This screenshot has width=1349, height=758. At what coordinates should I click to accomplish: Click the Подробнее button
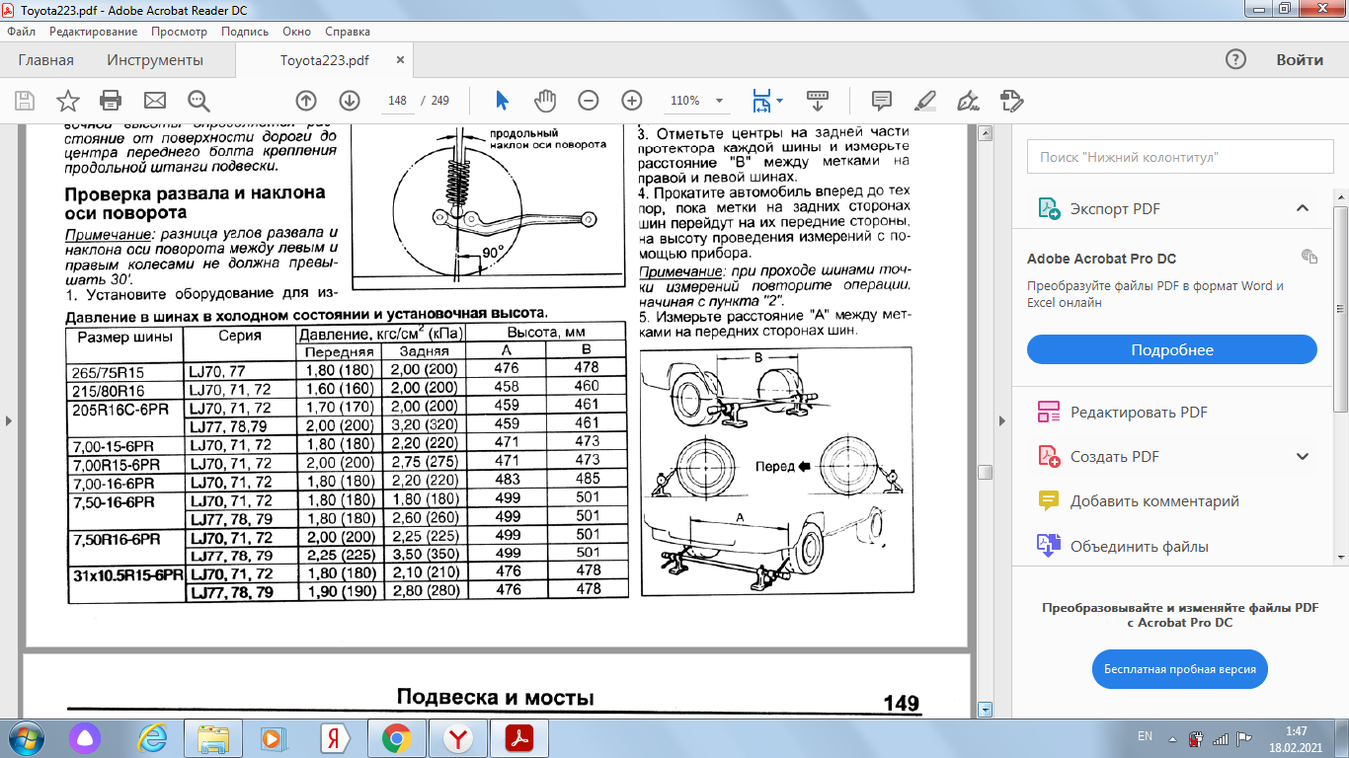click(1172, 349)
